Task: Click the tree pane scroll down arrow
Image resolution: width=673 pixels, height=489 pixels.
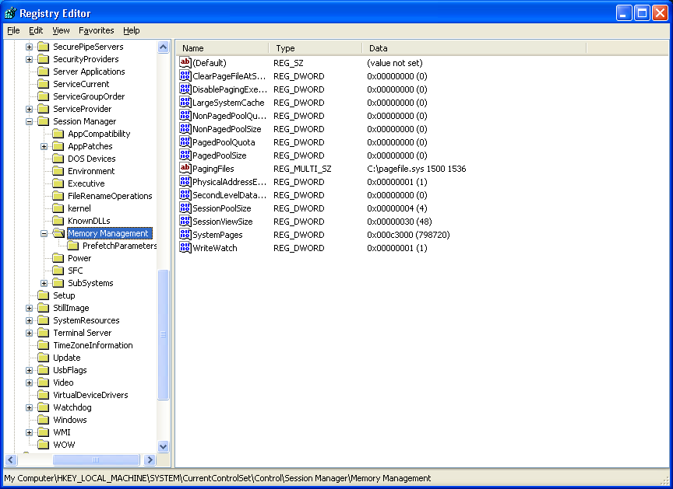Action: [164, 447]
